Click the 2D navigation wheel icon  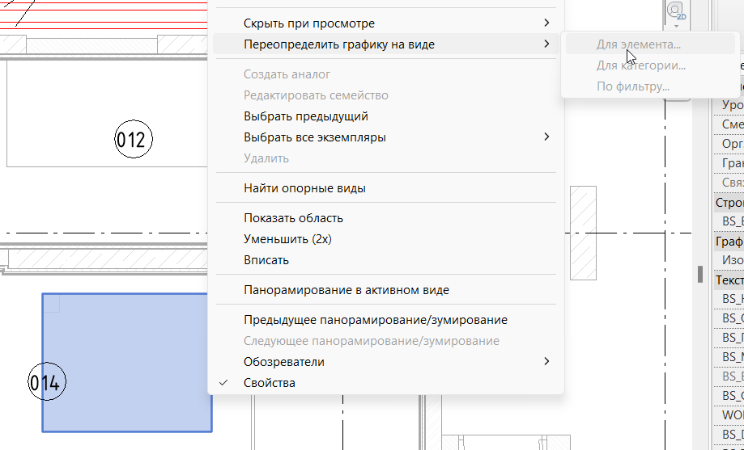pyautogui.click(x=676, y=11)
